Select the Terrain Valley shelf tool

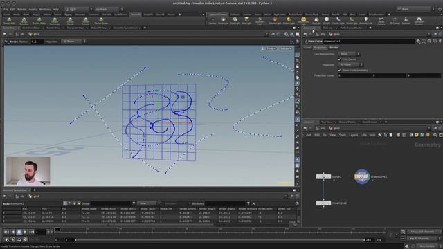39,21
